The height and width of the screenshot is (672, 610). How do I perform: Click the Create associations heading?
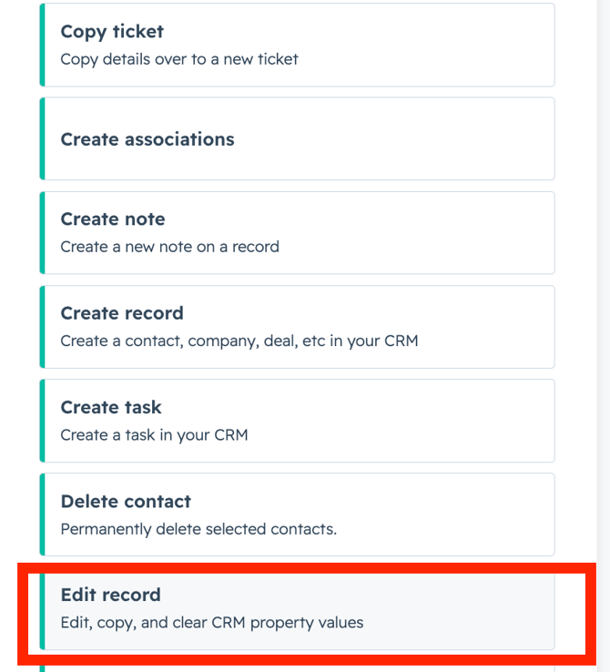tap(147, 139)
